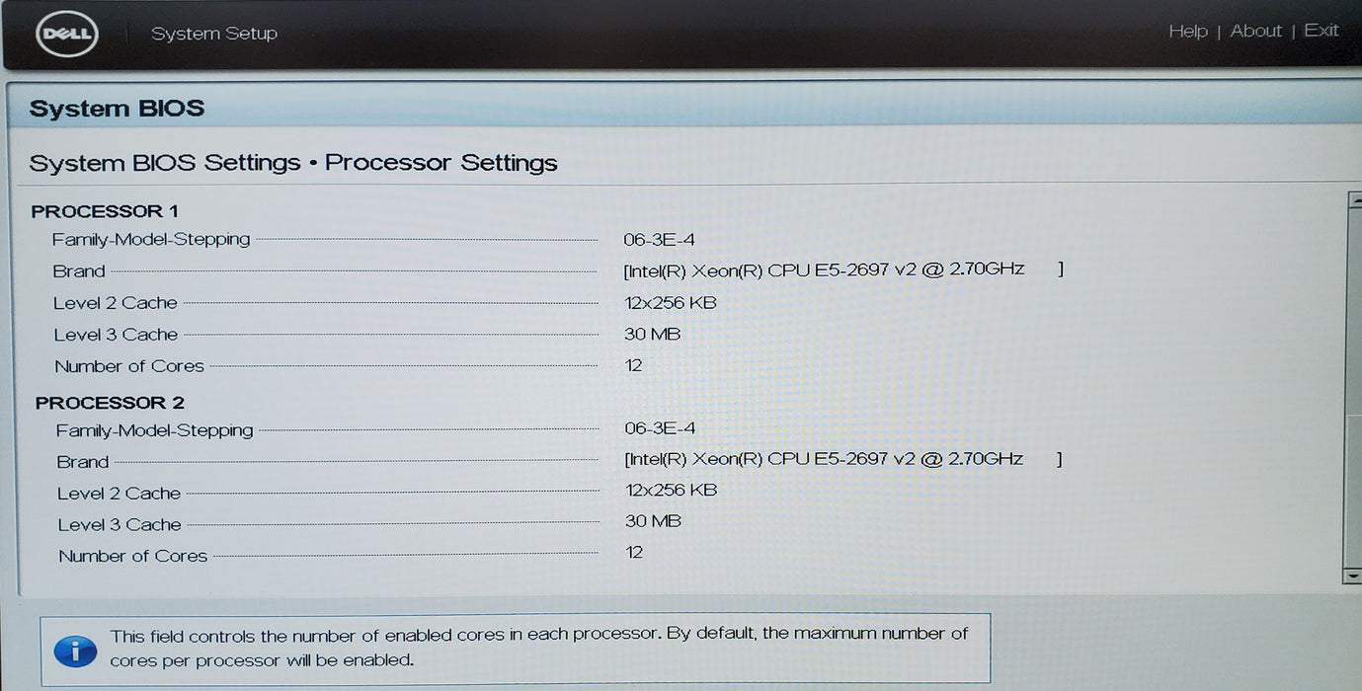Click Processor 1 12x256 KB value
The height and width of the screenshot is (691, 1362).
[x=671, y=303]
